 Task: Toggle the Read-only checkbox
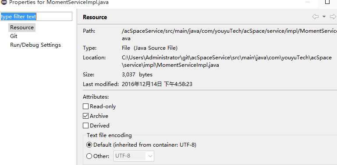86,107
